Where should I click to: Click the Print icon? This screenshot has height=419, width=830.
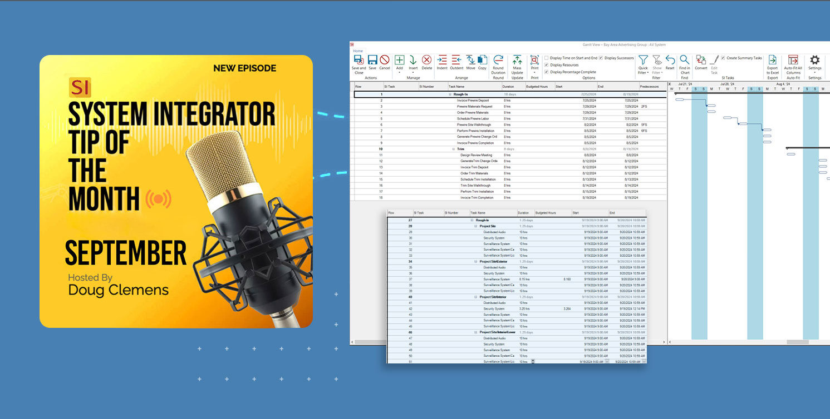(534, 59)
